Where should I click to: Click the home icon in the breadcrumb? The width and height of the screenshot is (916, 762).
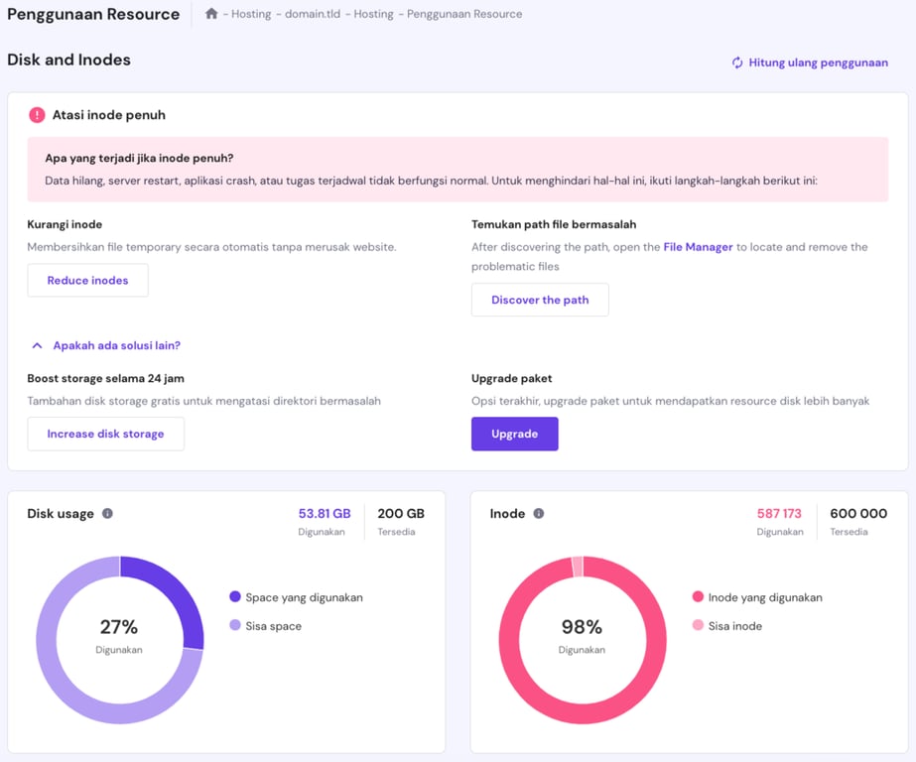pyautogui.click(x=209, y=14)
